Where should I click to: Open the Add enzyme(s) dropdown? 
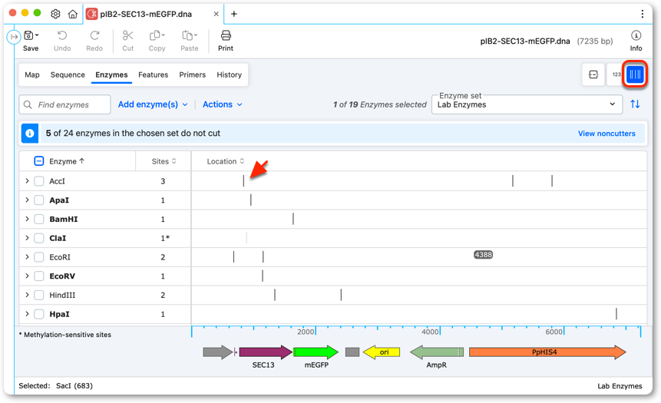[153, 104]
